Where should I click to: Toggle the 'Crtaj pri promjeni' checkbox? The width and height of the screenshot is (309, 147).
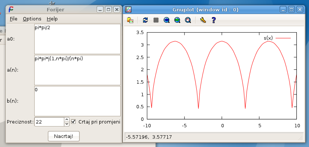pyautogui.click(x=73, y=122)
